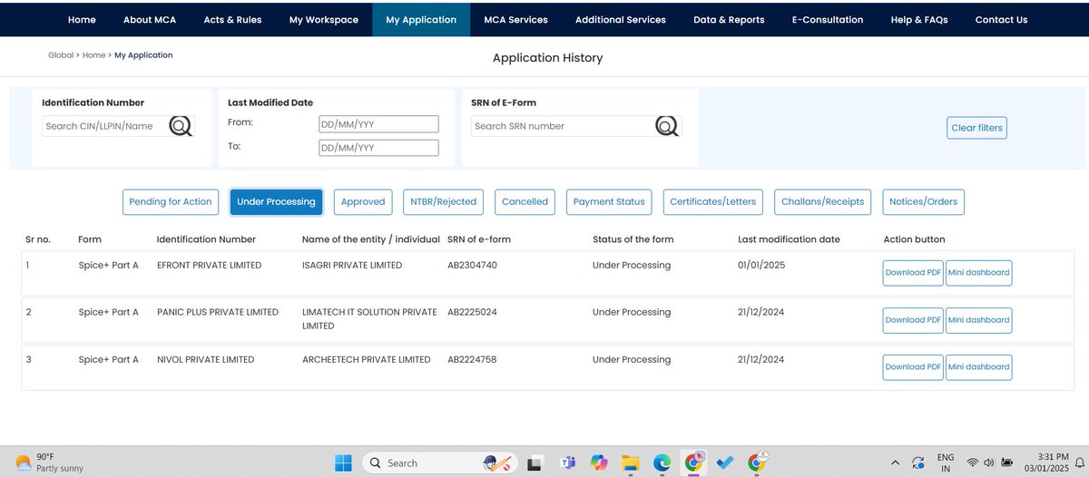
Task: Select the Under Processing tab
Action: point(276,202)
